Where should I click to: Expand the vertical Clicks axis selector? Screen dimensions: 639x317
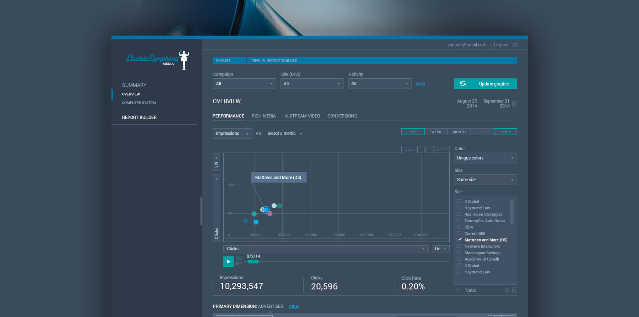tap(216, 208)
